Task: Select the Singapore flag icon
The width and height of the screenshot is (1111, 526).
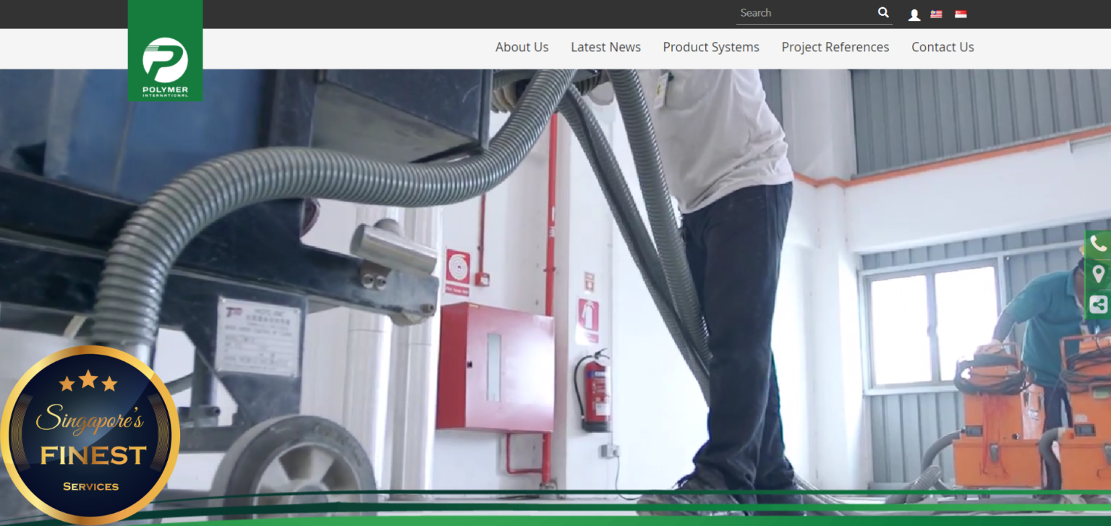Action: click(961, 14)
